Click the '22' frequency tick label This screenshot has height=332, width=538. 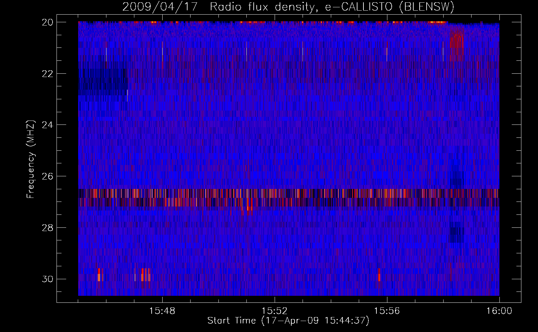point(48,73)
